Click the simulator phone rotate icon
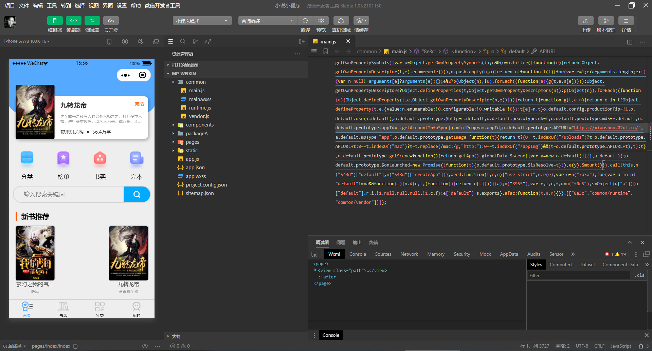This screenshot has width=652, height=351. coord(109,42)
